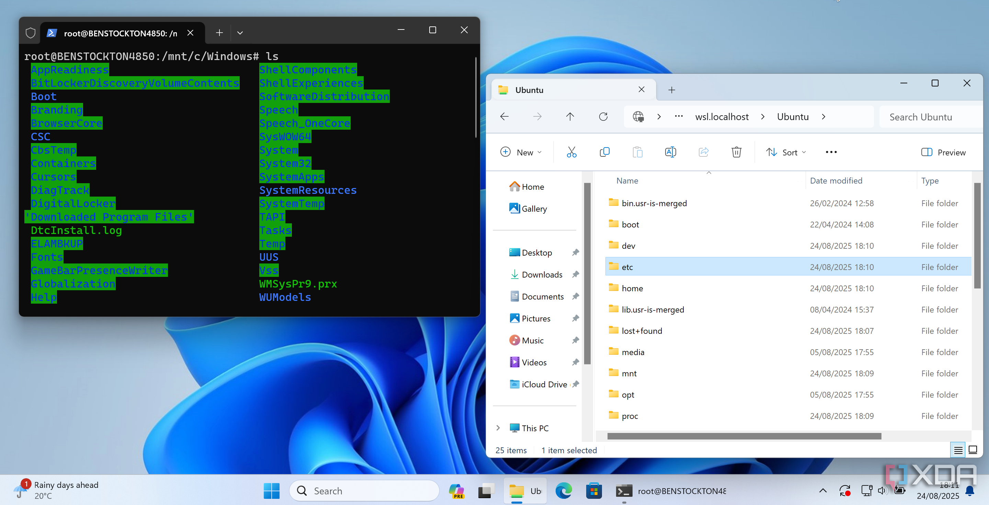Image resolution: width=989 pixels, height=505 pixels.
Task: Open Microsoft Store from the taskbar
Action: (x=594, y=491)
